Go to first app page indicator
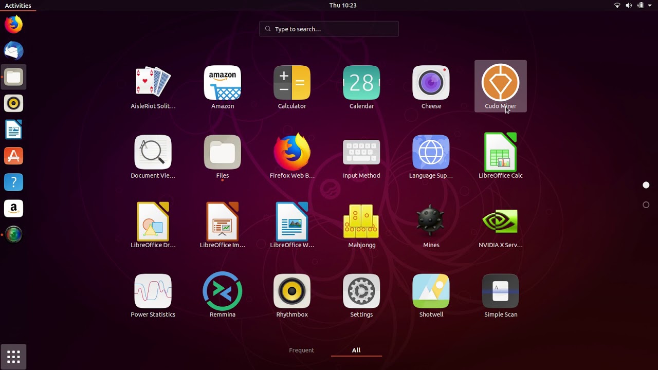Screen dimensions: 658x370 (646, 185)
